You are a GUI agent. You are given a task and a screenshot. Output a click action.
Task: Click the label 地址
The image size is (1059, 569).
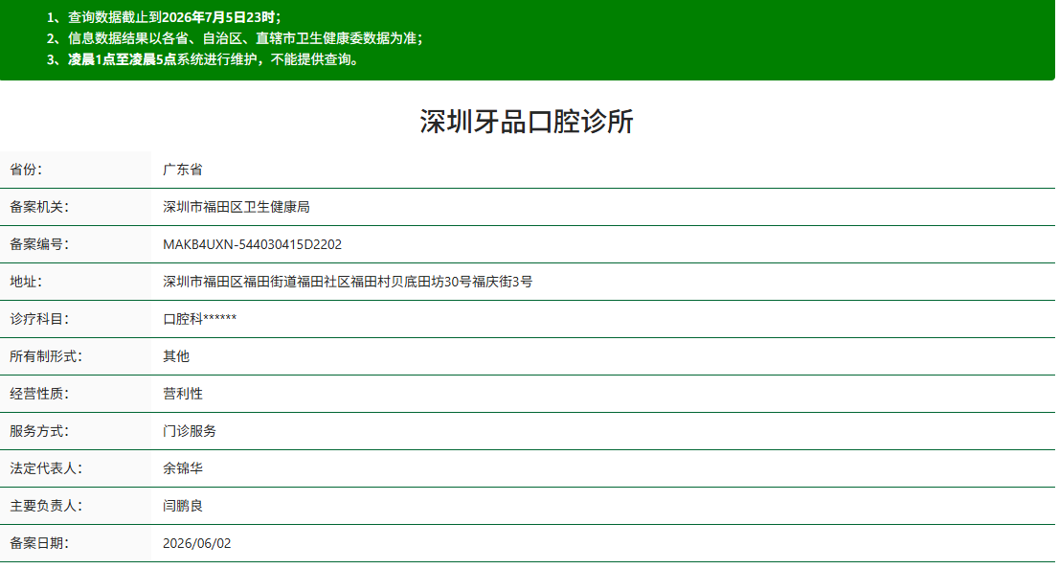tap(26, 282)
